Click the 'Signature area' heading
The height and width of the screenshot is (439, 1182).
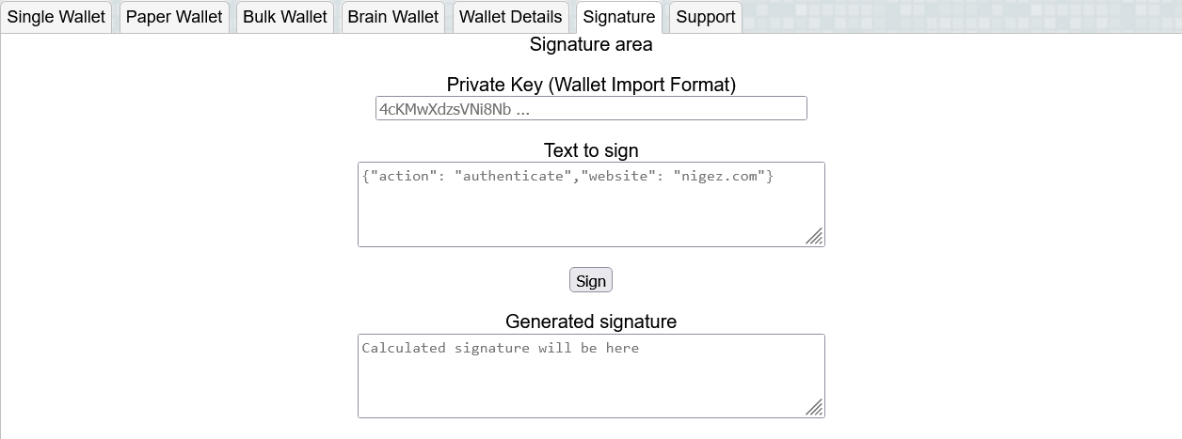[x=591, y=44]
